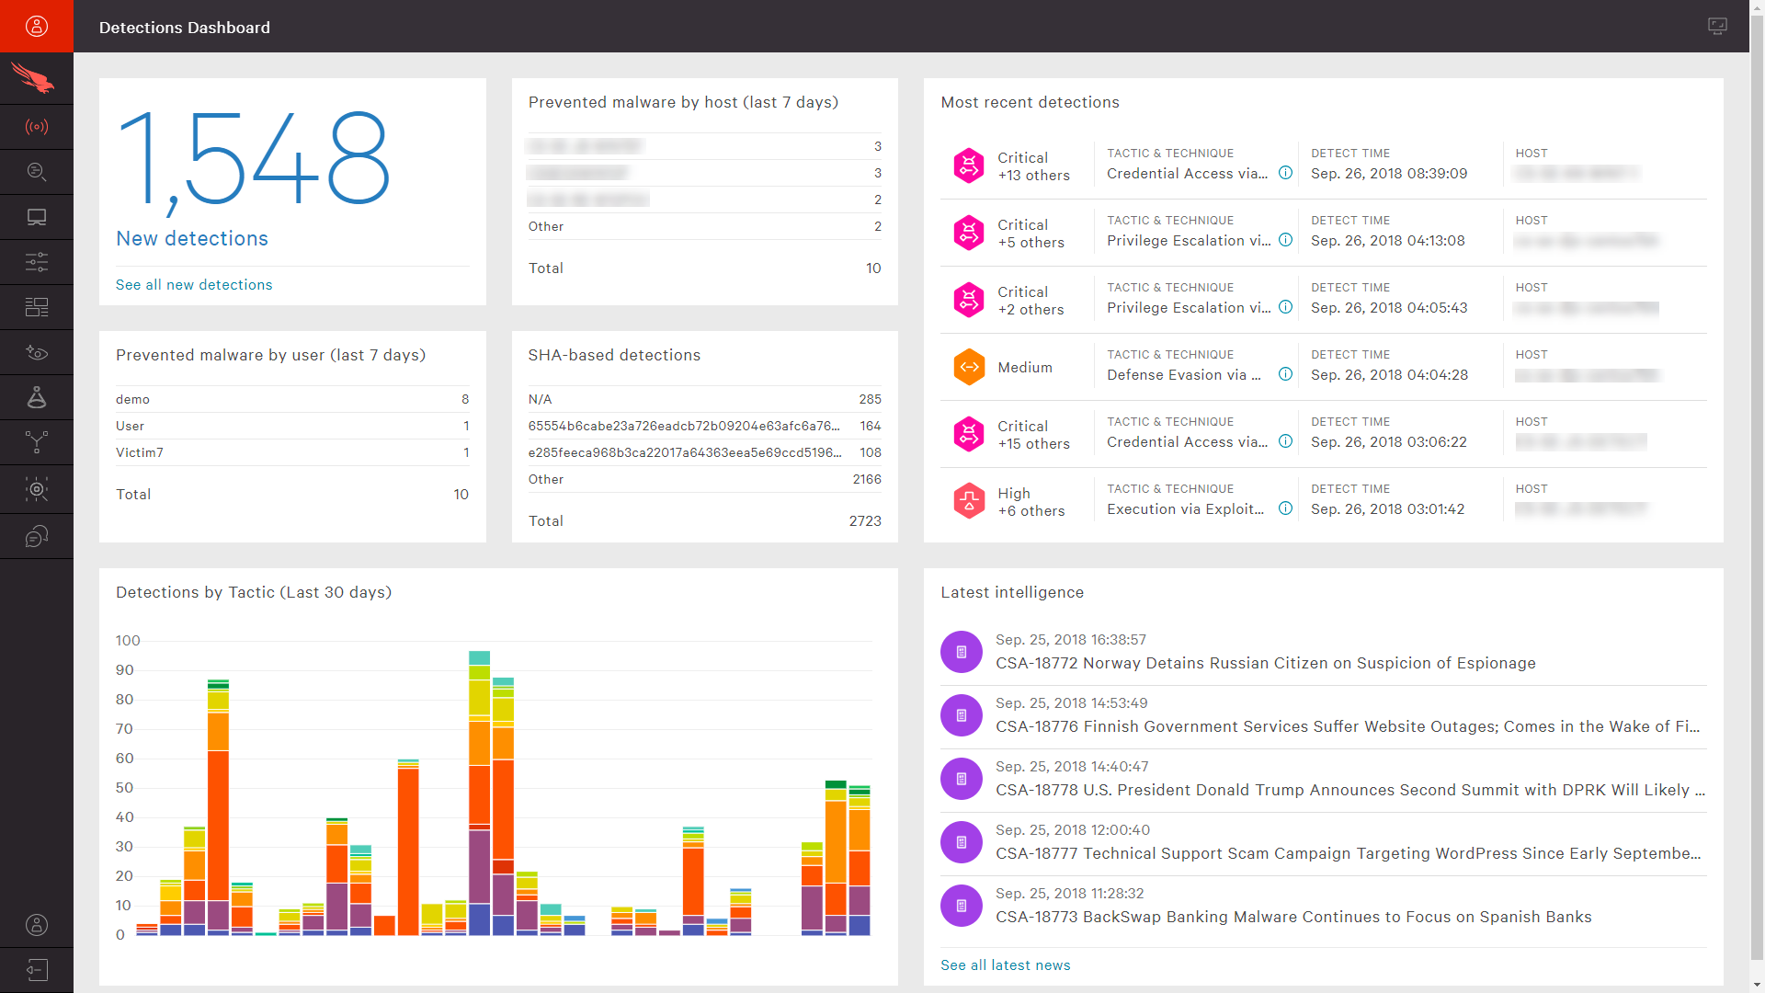Screen dimensions: 1765x993
Task: Open the Discover eye icon in the sidebar
Action: pos(37,352)
